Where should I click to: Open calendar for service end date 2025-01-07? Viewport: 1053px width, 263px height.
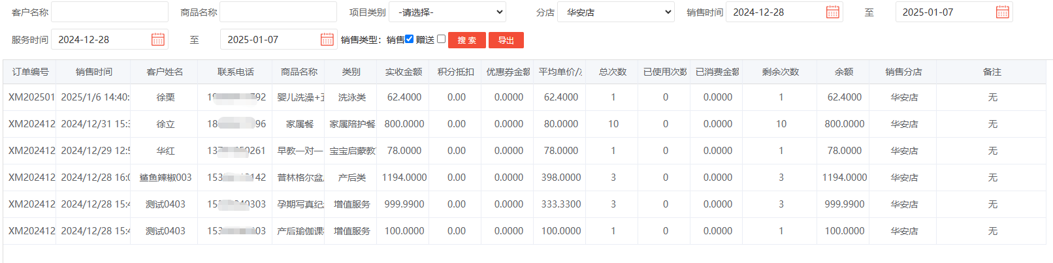(x=327, y=39)
